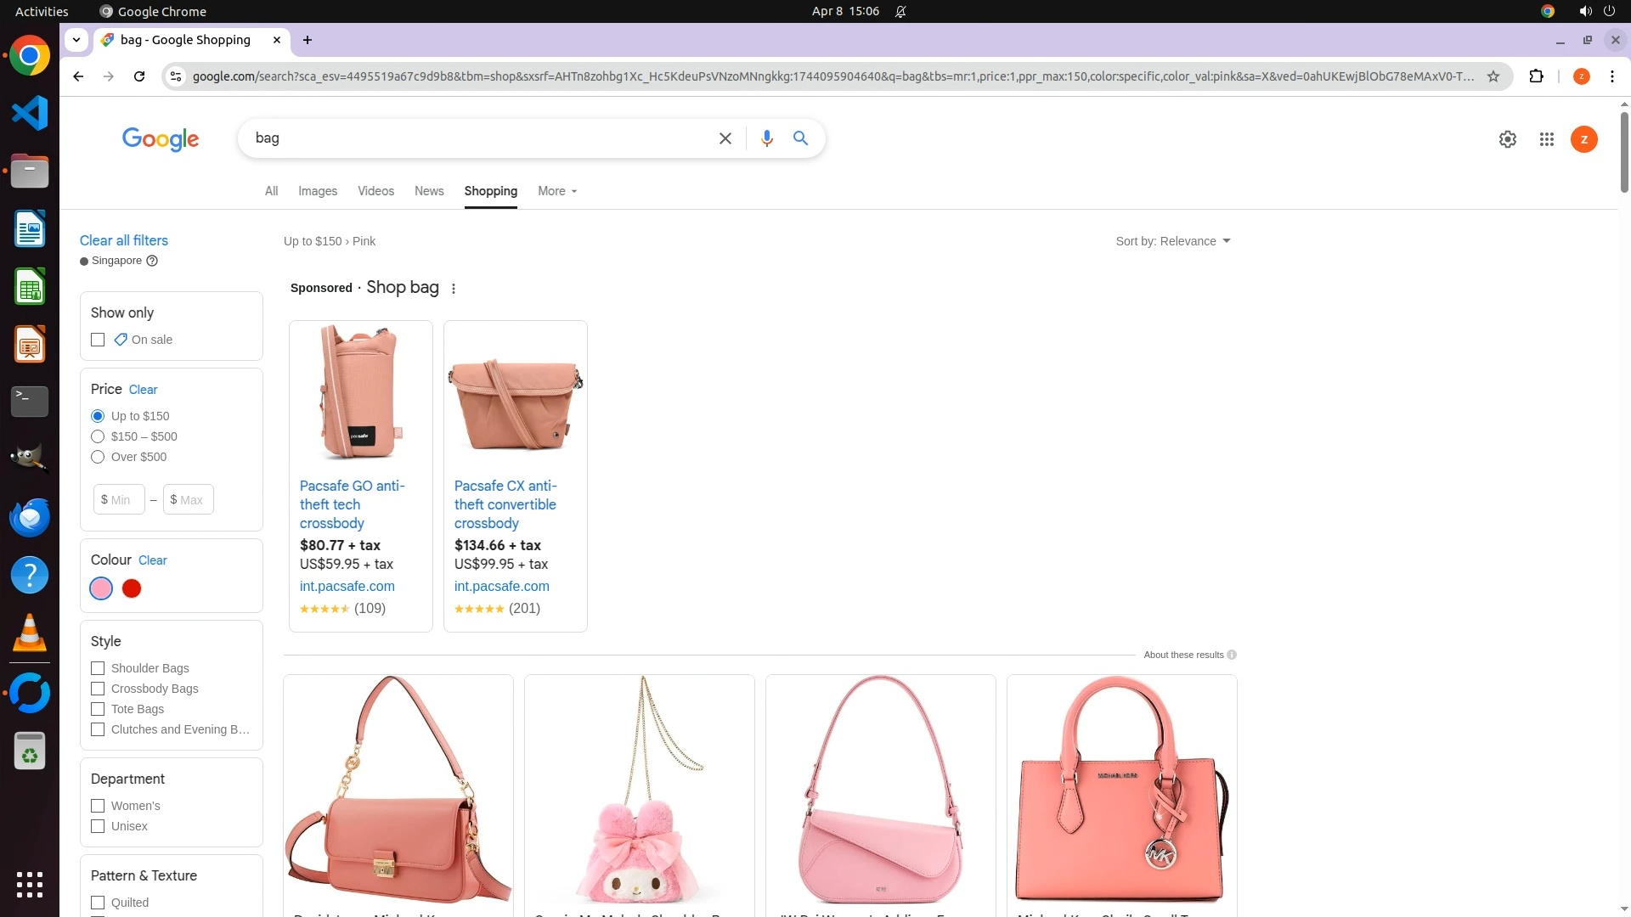
Task: Open Sort by Relevance dropdown
Action: pyautogui.click(x=1172, y=241)
